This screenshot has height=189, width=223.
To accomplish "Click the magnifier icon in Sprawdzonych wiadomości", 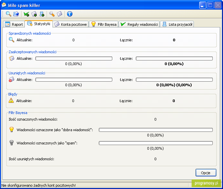I will pyautogui.click(x=12, y=40).
